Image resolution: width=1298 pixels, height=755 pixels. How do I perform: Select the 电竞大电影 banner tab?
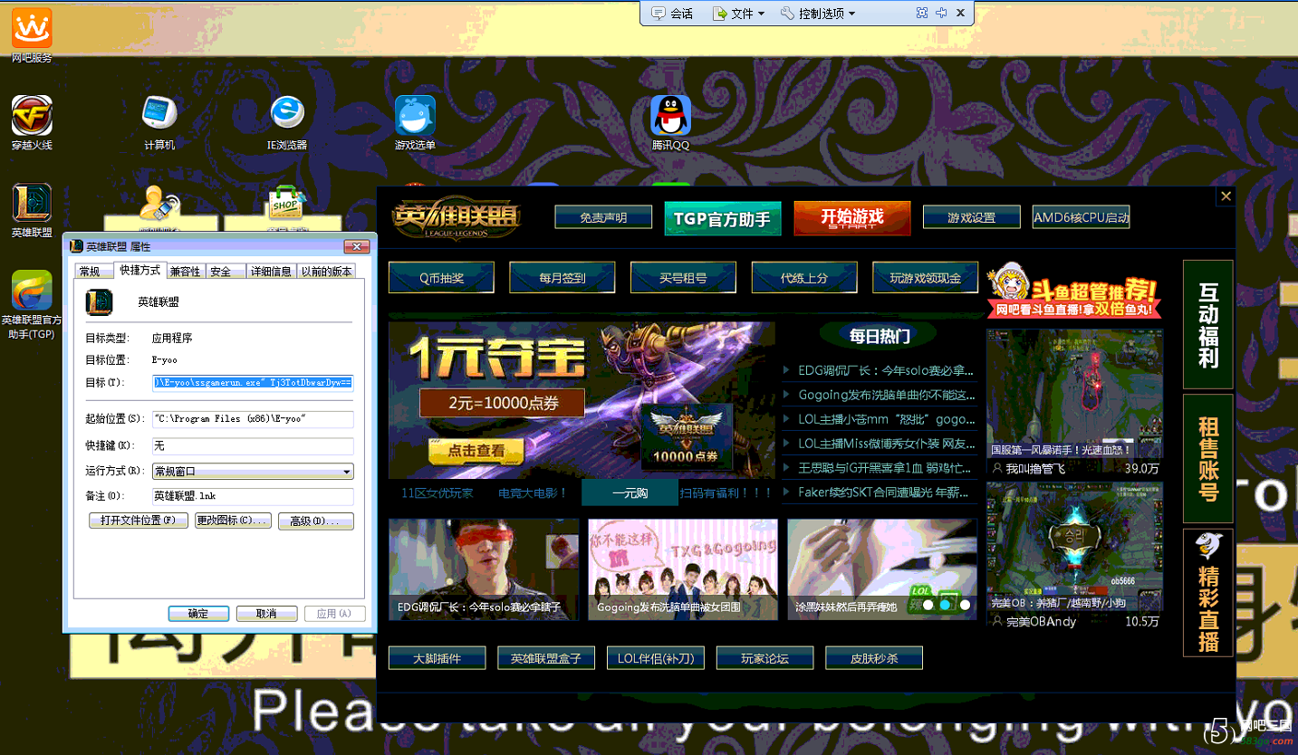pyautogui.click(x=534, y=492)
